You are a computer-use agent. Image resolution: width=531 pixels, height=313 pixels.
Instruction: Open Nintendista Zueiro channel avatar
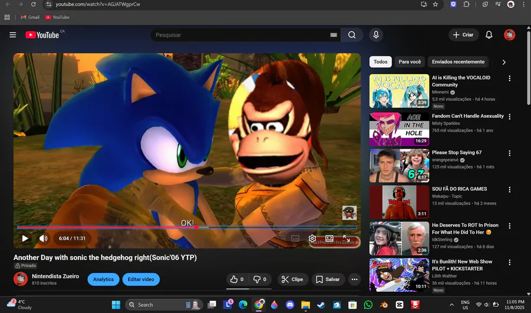point(20,279)
